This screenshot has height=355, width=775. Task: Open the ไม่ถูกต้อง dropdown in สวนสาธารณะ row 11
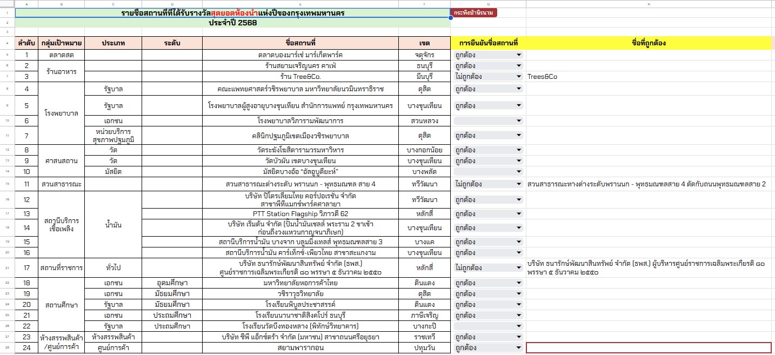click(x=489, y=184)
